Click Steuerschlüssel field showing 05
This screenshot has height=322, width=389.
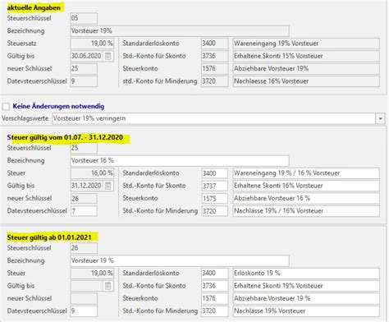coord(84,18)
